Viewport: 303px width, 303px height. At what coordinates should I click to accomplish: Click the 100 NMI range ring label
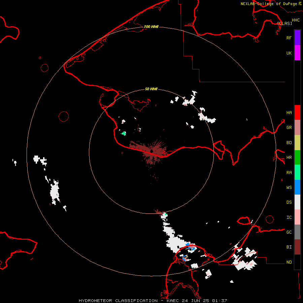(x=151, y=27)
